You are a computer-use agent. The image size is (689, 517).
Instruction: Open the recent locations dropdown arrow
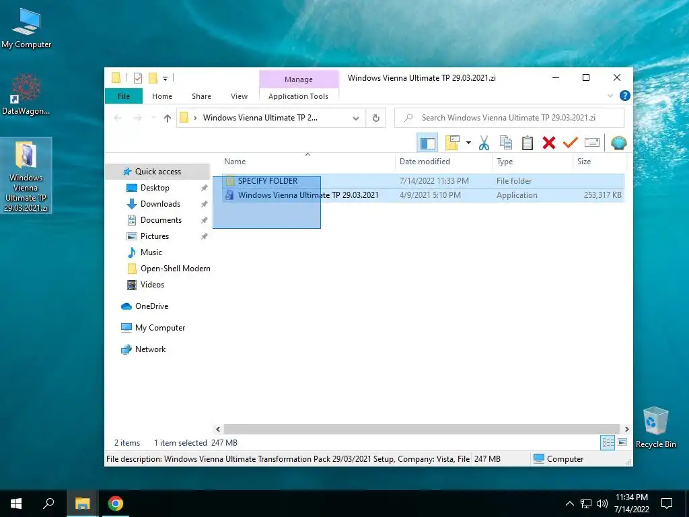click(x=153, y=118)
